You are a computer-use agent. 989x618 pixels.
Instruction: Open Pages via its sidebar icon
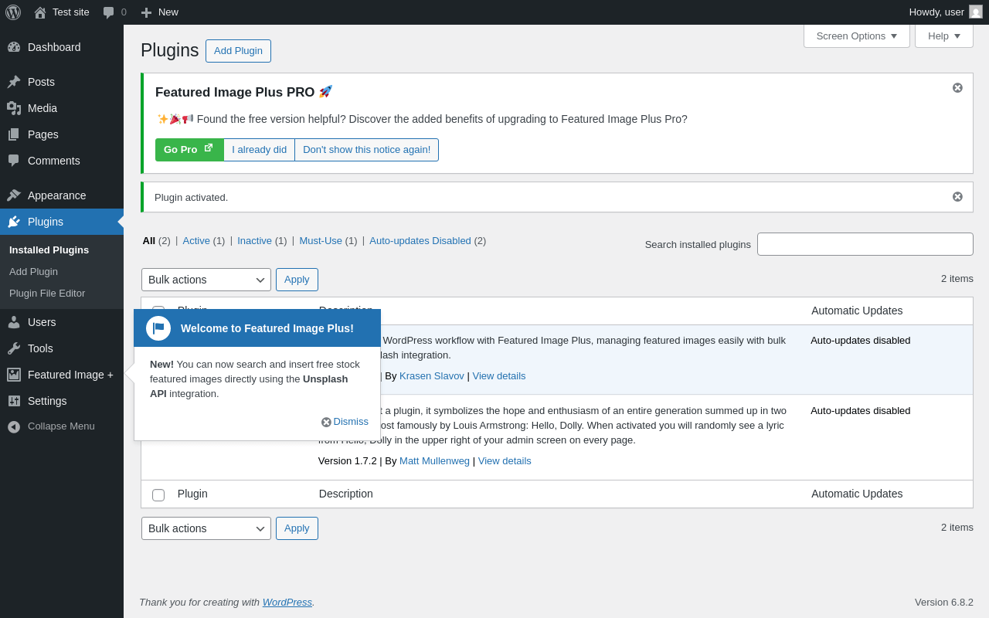pyautogui.click(x=14, y=134)
